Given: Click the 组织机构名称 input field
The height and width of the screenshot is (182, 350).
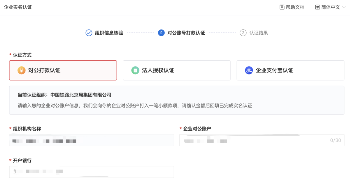Looking at the screenshot, I should click(x=92, y=140).
